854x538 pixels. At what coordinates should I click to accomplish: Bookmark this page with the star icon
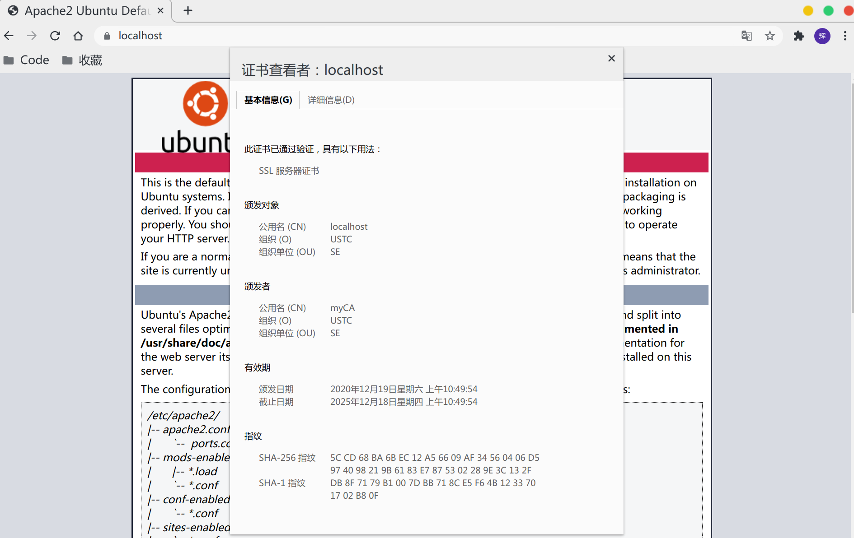point(770,36)
